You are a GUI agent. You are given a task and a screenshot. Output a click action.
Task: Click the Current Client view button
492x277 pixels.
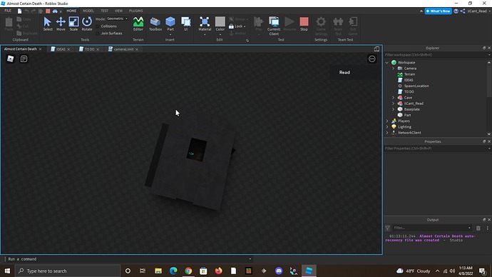click(274, 26)
